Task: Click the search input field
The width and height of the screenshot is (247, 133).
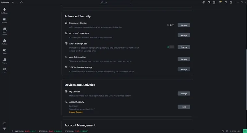Action: coord(115,2)
